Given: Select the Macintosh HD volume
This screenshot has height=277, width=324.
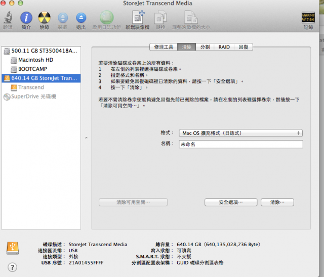Looking at the screenshot, I should 41,60.
